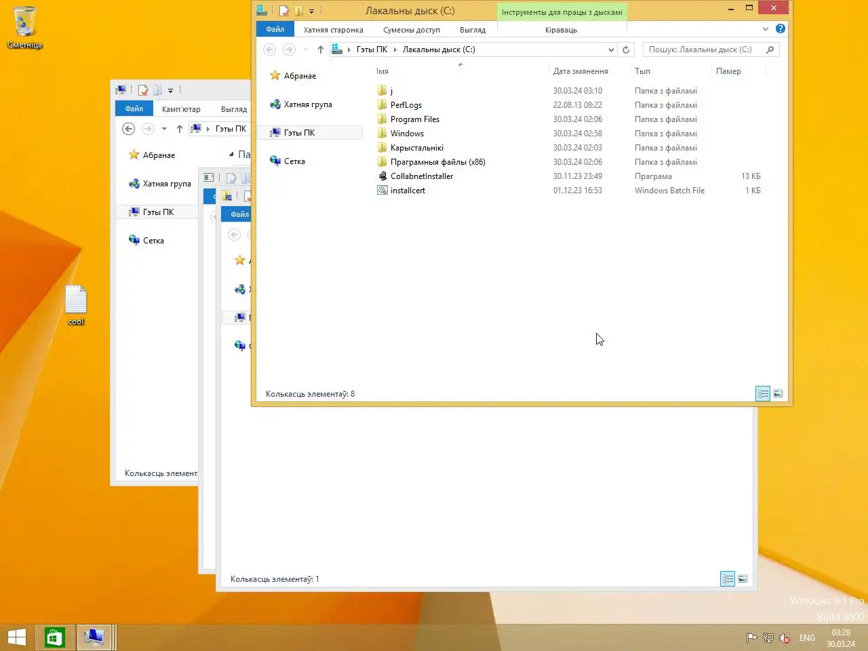Select Хатняя група in Local Disk navigation pane
This screenshot has height=651, width=868.
tap(308, 104)
